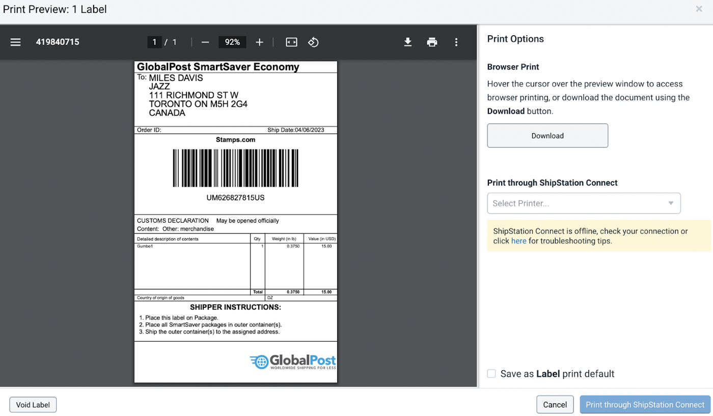Image resolution: width=713 pixels, height=416 pixels.
Task: Click the Print Options heading
Action: 515,39
